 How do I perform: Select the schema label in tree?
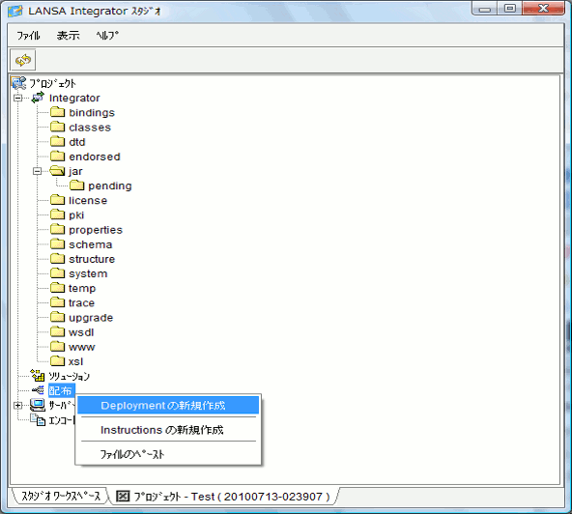click(91, 244)
